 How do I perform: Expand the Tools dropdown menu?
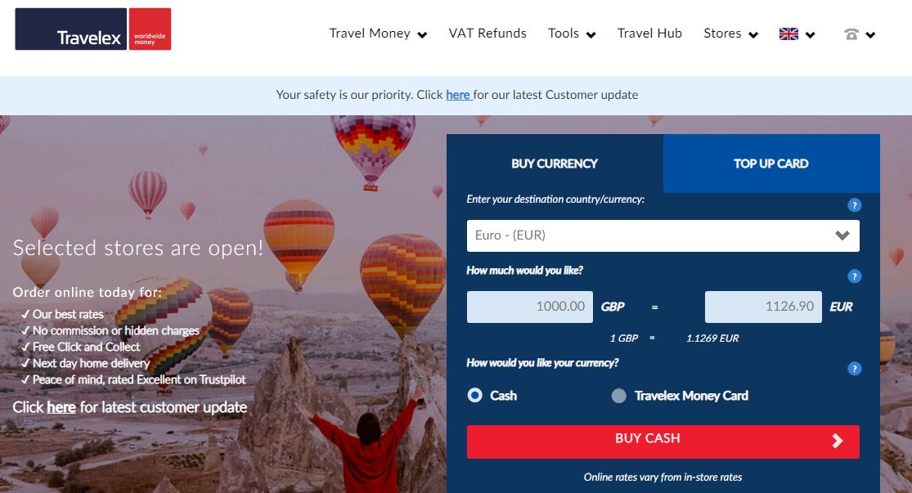[572, 34]
